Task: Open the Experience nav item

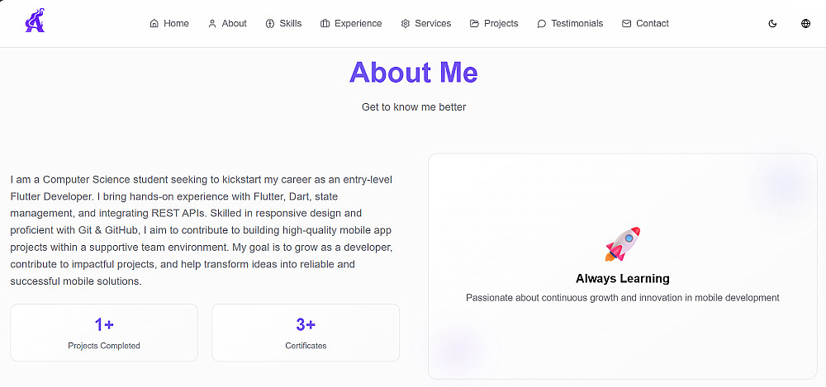Action: (x=358, y=24)
